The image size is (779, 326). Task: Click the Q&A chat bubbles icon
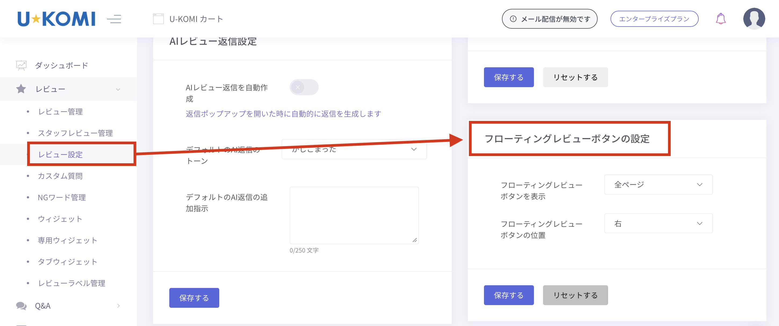pos(21,306)
